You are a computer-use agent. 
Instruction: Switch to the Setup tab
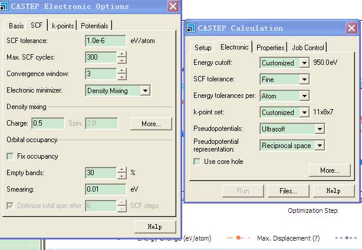[203, 48]
